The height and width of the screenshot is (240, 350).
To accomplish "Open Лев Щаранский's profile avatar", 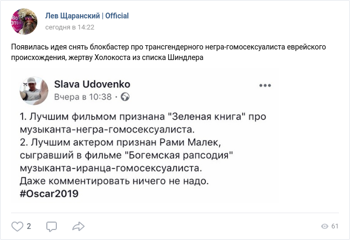I will tap(24, 22).
